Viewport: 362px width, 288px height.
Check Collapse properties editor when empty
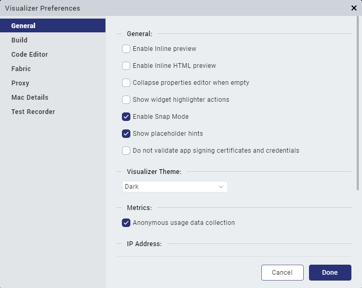pos(126,83)
